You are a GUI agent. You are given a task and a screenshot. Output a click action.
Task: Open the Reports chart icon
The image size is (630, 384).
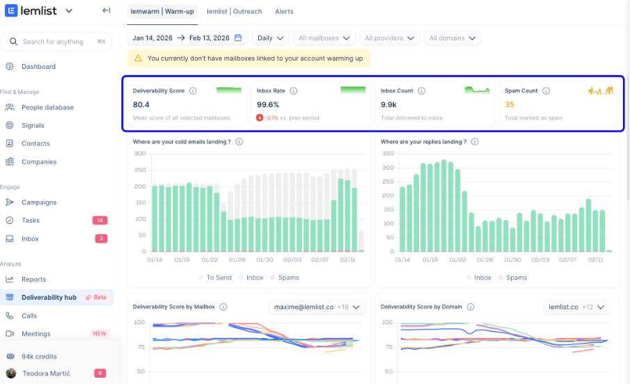[x=10, y=279]
